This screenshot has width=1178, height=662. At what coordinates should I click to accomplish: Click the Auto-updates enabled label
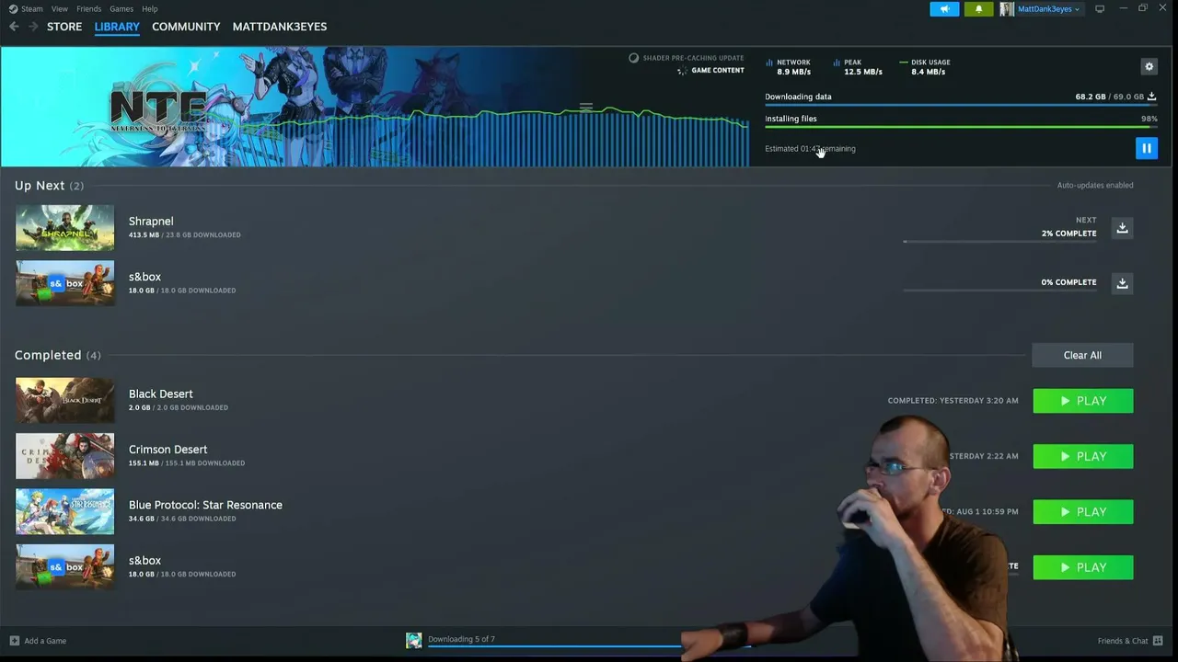pos(1095,186)
